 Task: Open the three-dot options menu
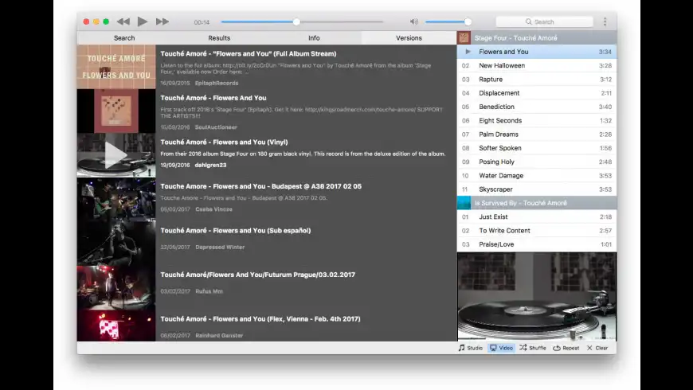(605, 21)
